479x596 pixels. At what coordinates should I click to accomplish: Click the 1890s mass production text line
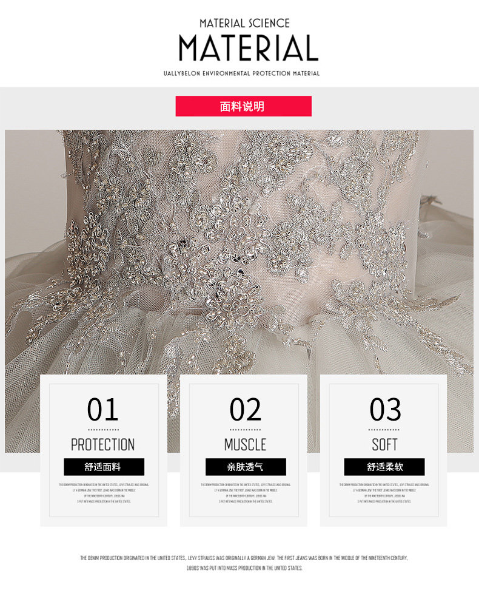(x=244, y=568)
